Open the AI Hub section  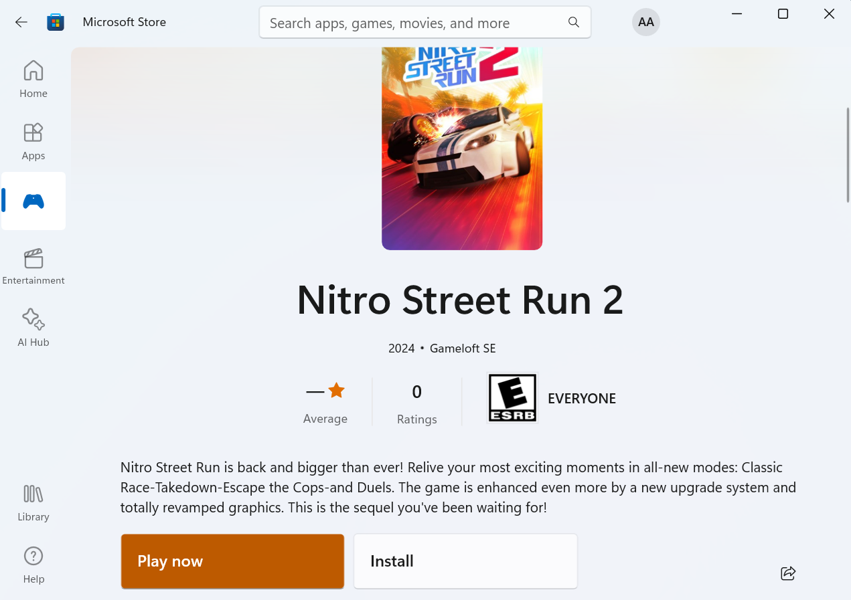pyautogui.click(x=33, y=328)
